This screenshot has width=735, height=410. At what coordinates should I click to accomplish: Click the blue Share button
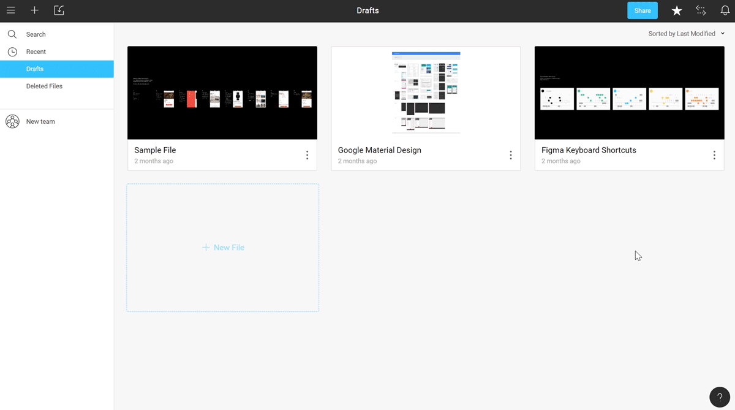pos(643,10)
